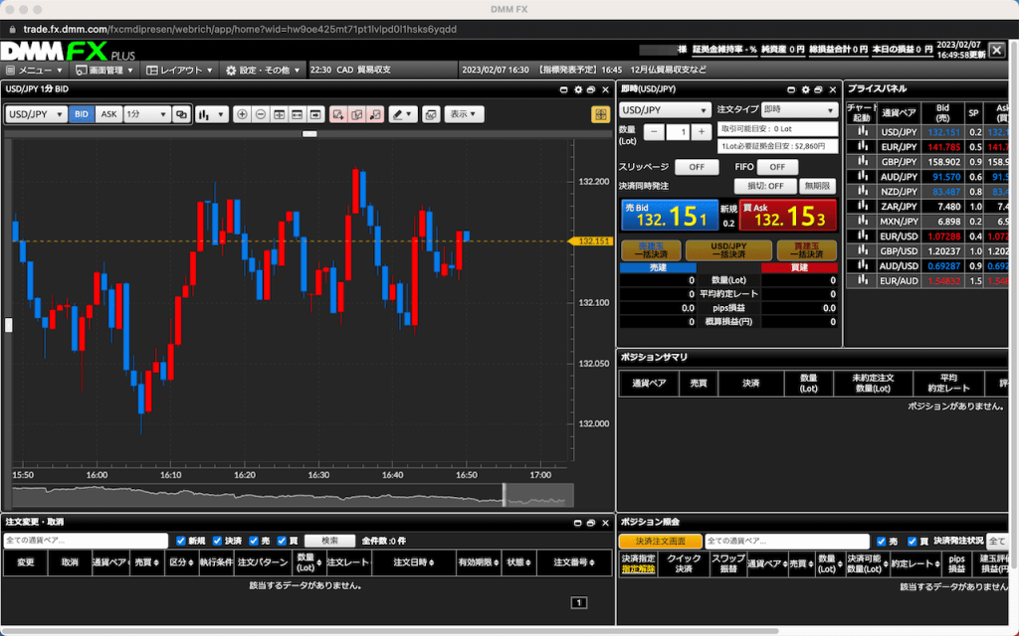Click the chart snapshot icon left of 表示
The width and height of the screenshot is (1019, 636).
431,114
